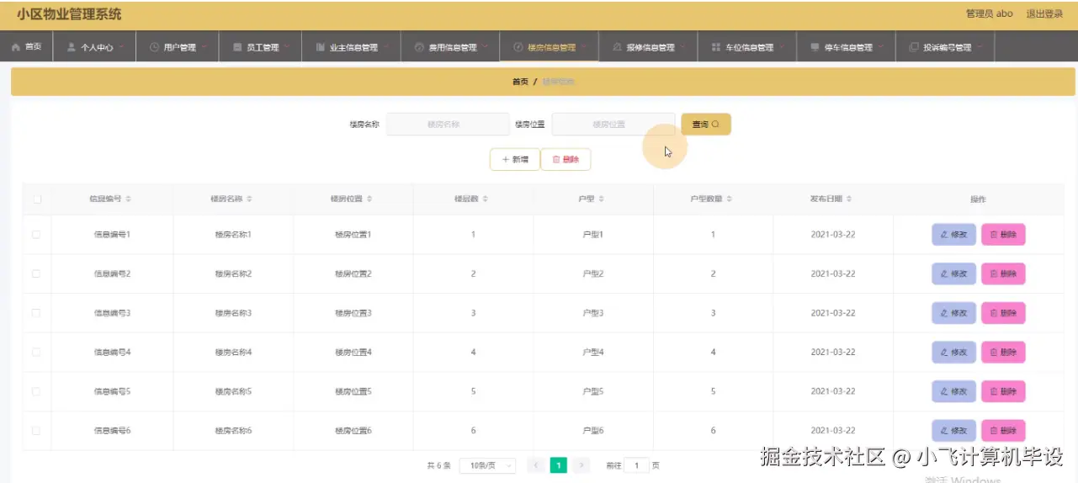This screenshot has width=1078, height=483.
Task: Expand the 停车信息管理 menu arrow
Action: click(881, 47)
